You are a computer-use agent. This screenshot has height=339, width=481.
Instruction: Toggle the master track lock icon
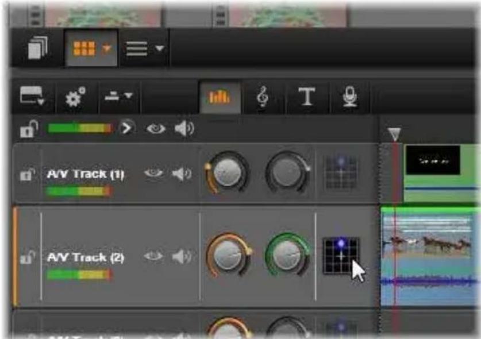29,129
